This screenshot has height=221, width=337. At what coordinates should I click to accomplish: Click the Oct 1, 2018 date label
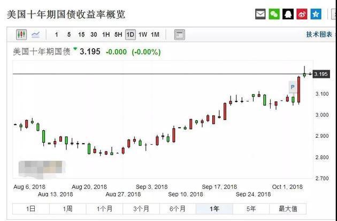click(x=287, y=187)
